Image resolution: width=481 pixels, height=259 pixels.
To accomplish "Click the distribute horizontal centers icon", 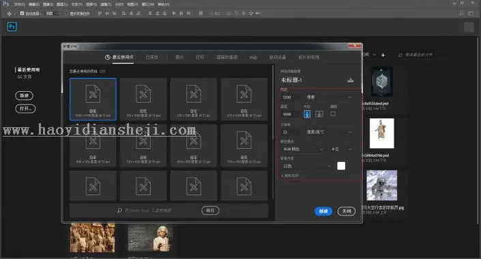I will [181, 14].
